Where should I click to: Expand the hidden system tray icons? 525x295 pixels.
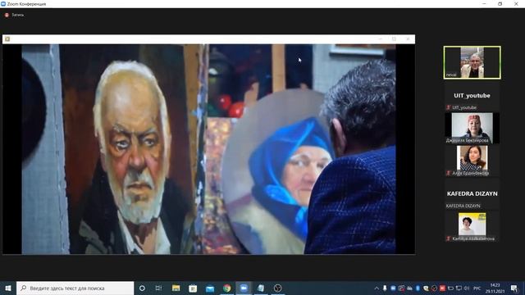(377, 288)
